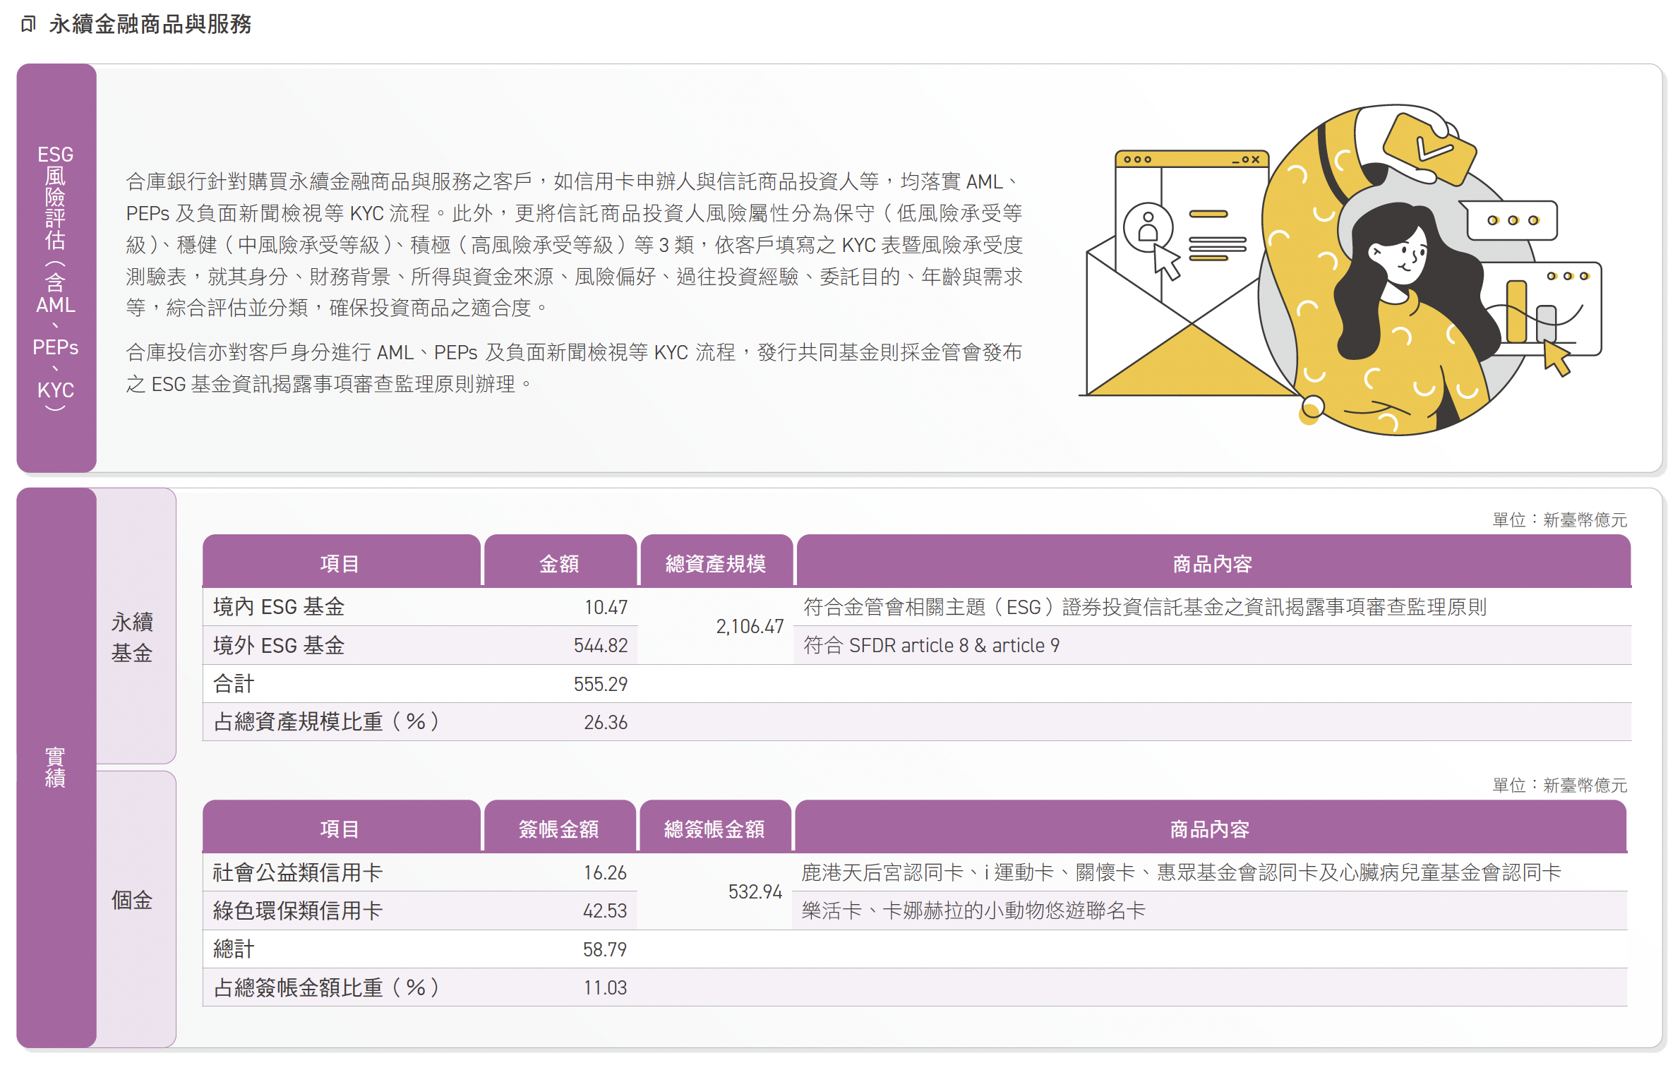Click the 總簽帳金額 column header
This screenshot has width=1680, height=1070.
click(714, 828)
